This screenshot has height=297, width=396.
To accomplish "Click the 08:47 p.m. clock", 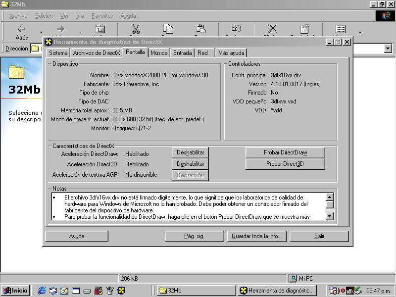I will (x=379, y=291).
